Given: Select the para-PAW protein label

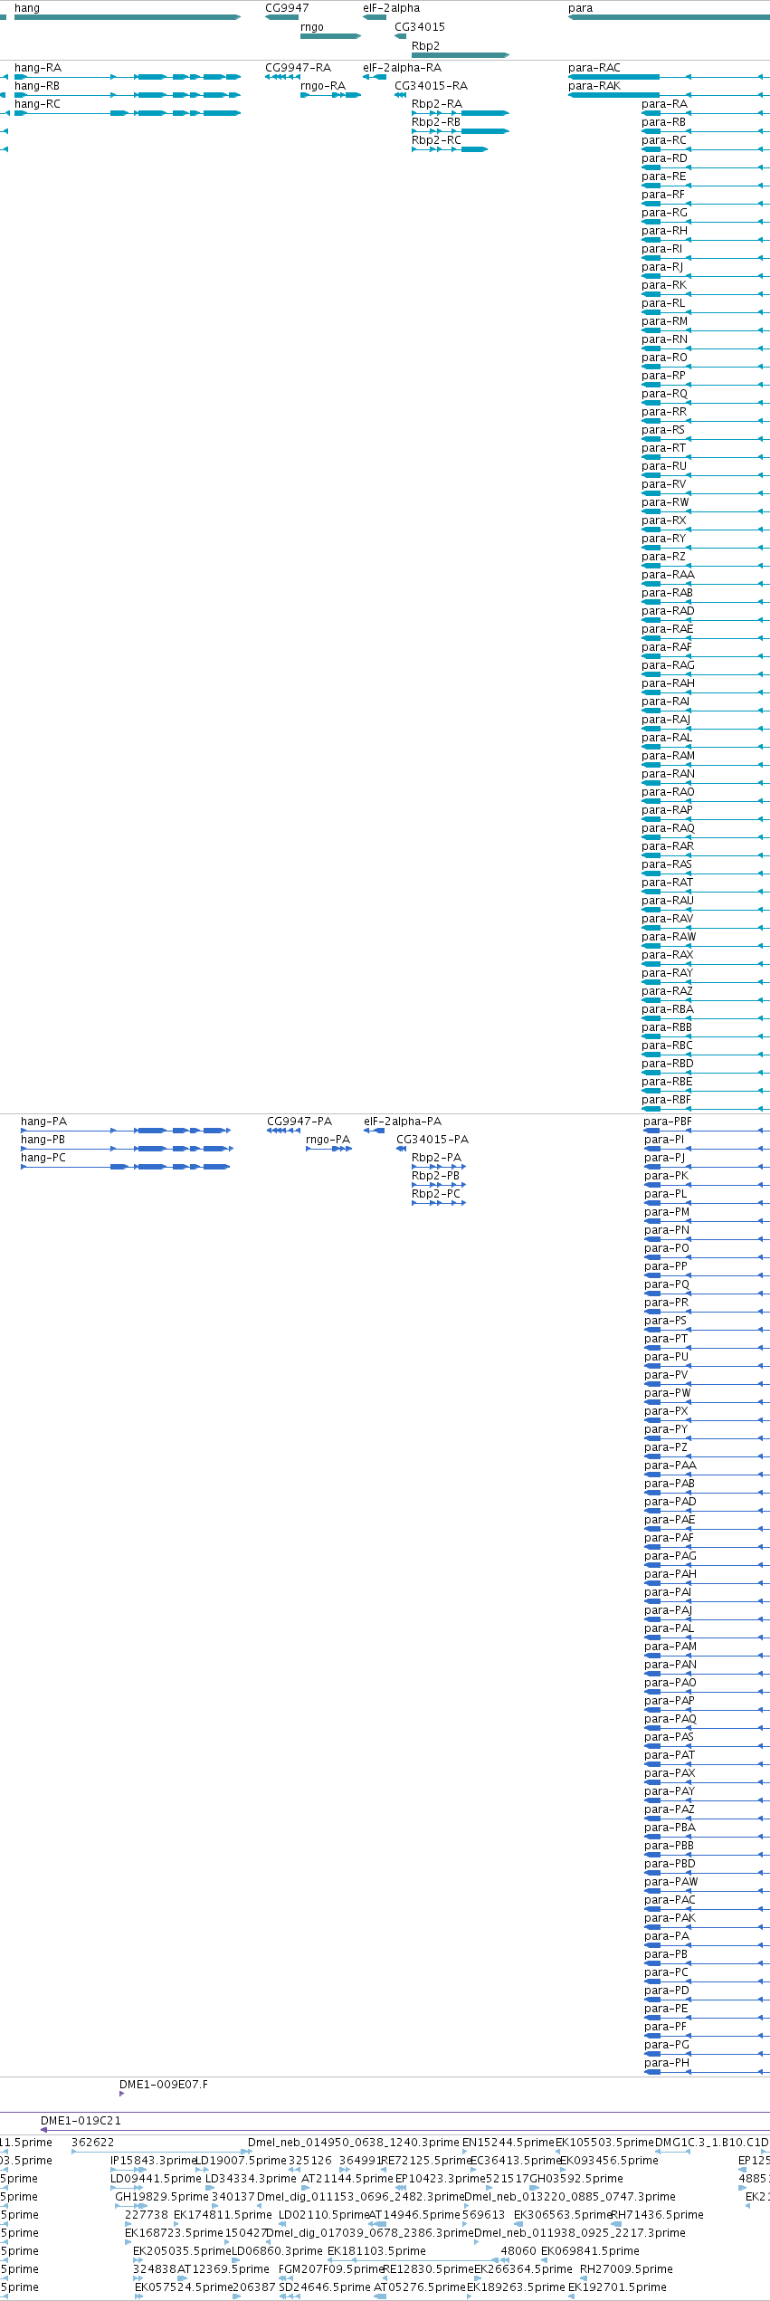Looking at the screenshot, I should click(671, 1882).
